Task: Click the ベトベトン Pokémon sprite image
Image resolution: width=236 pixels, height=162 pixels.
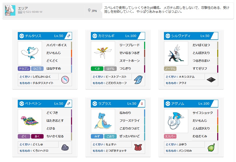Action: [30, 121]
